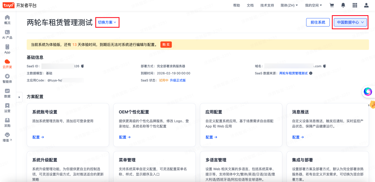The width and height of the screenshot is (375, 182).
Task: Open the App section from sidebar
Action: [7, 49]
